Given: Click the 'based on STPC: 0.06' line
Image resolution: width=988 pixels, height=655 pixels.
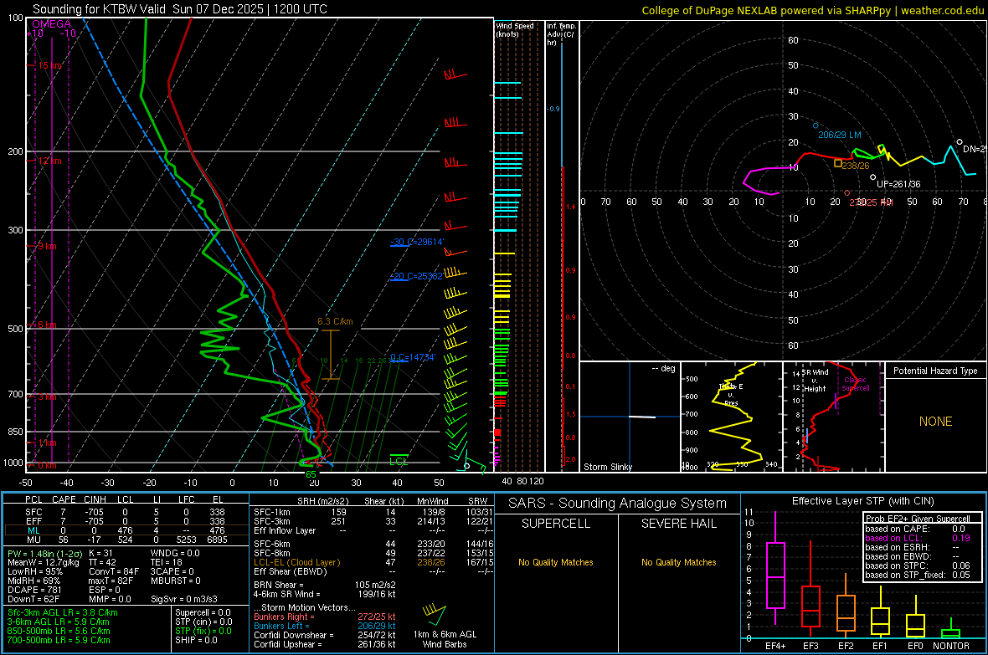Looking at the screenshot, I should pos(918,565).
